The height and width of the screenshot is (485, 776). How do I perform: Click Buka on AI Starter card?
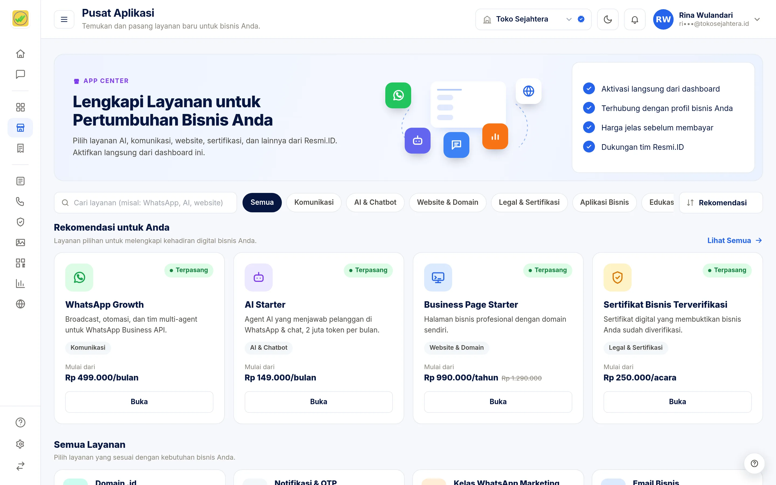pos(318,402)
